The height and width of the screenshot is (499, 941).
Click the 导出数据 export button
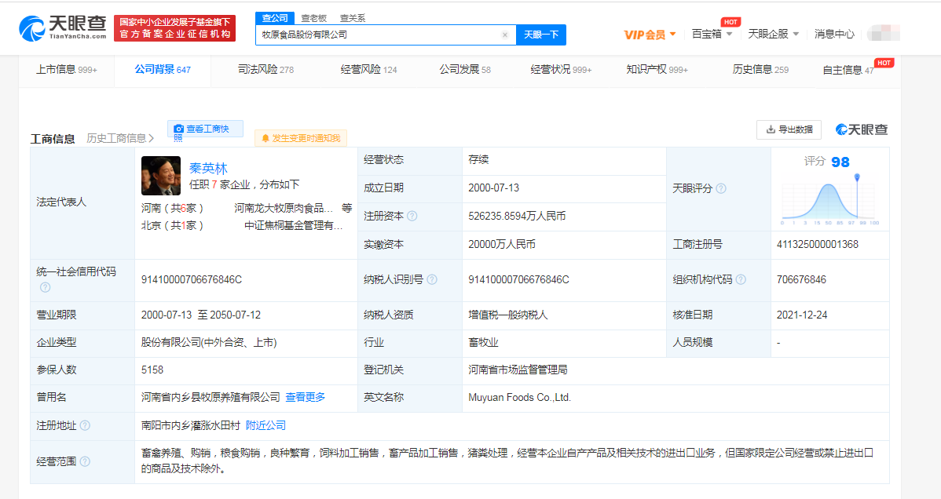point(789,129)
